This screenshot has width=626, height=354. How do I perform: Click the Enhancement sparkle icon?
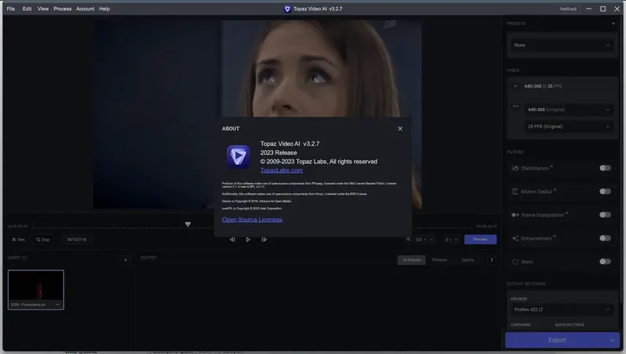click(515, 238)
